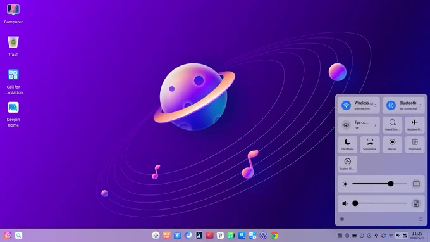The width and height of the screenshot is (430, 242).
Task: Click the Record tile in the quick panel
Action: (392, 144)
